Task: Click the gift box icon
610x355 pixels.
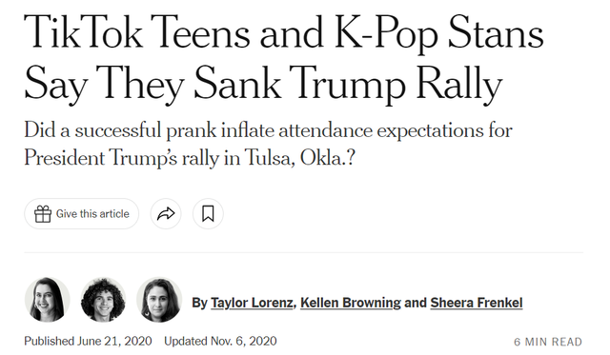Action: (43, 213)
